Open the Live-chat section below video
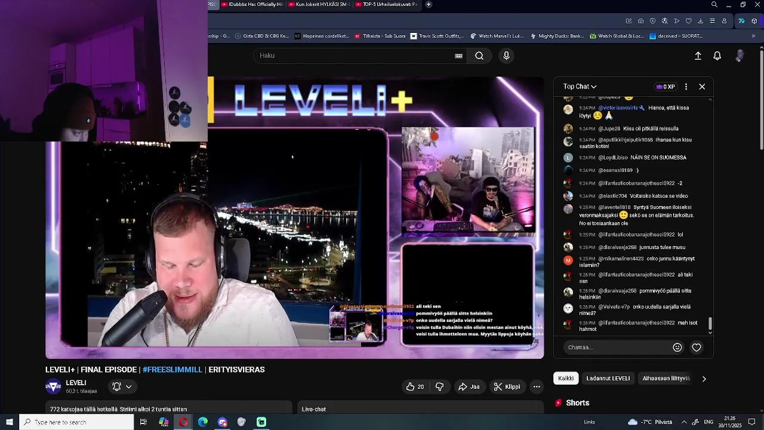The image size is (764, 430). [x=420, y=409]
